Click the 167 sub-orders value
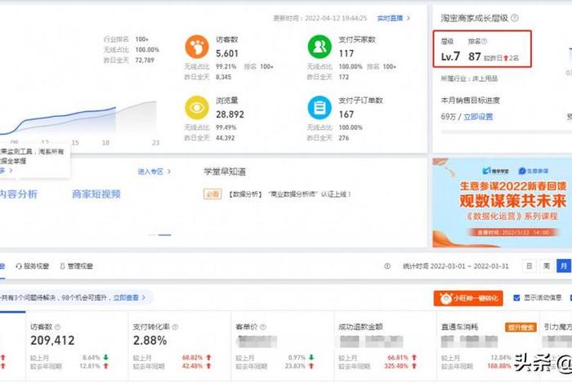Screen dimensions: 572x384 (x=346, y=114)
